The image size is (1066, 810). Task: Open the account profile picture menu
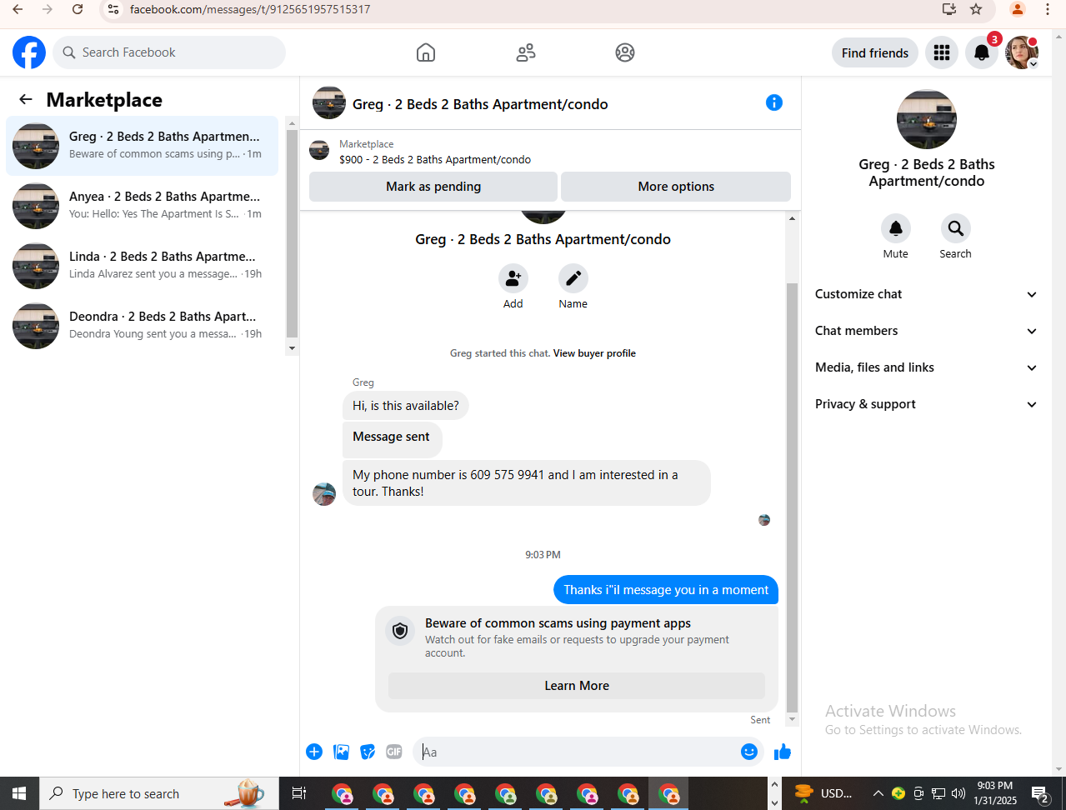[x=1022, y=52]
